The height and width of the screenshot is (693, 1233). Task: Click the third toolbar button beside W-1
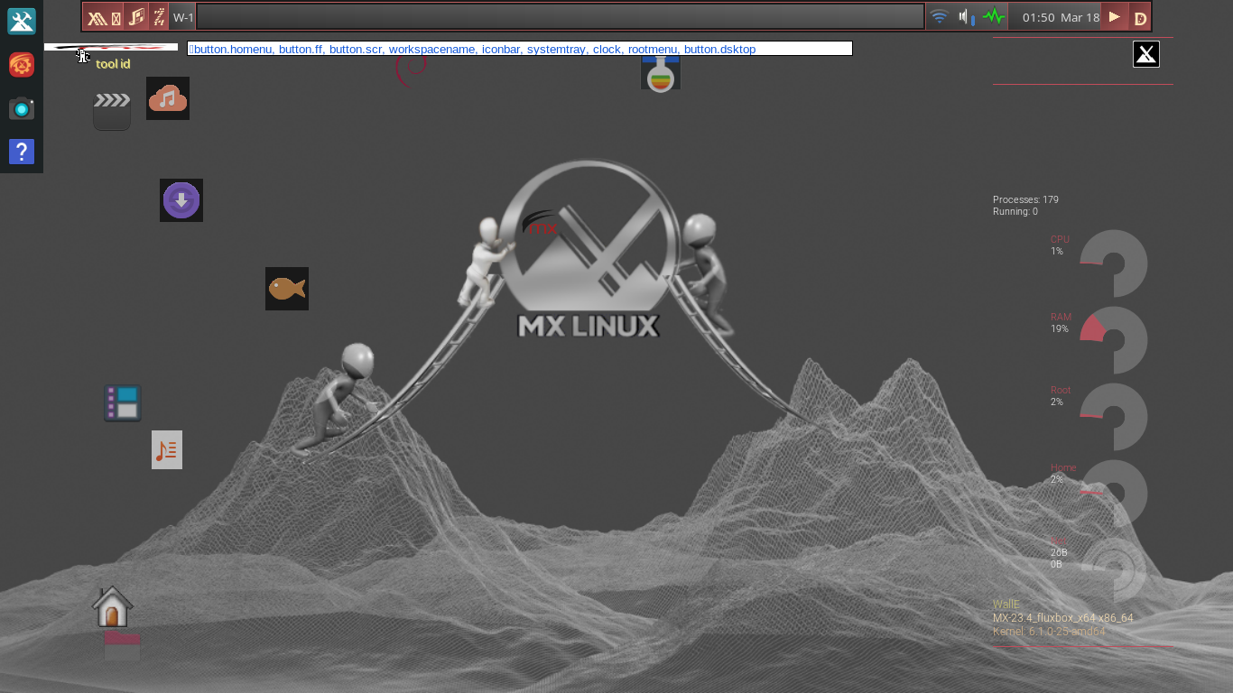(159, 17)
